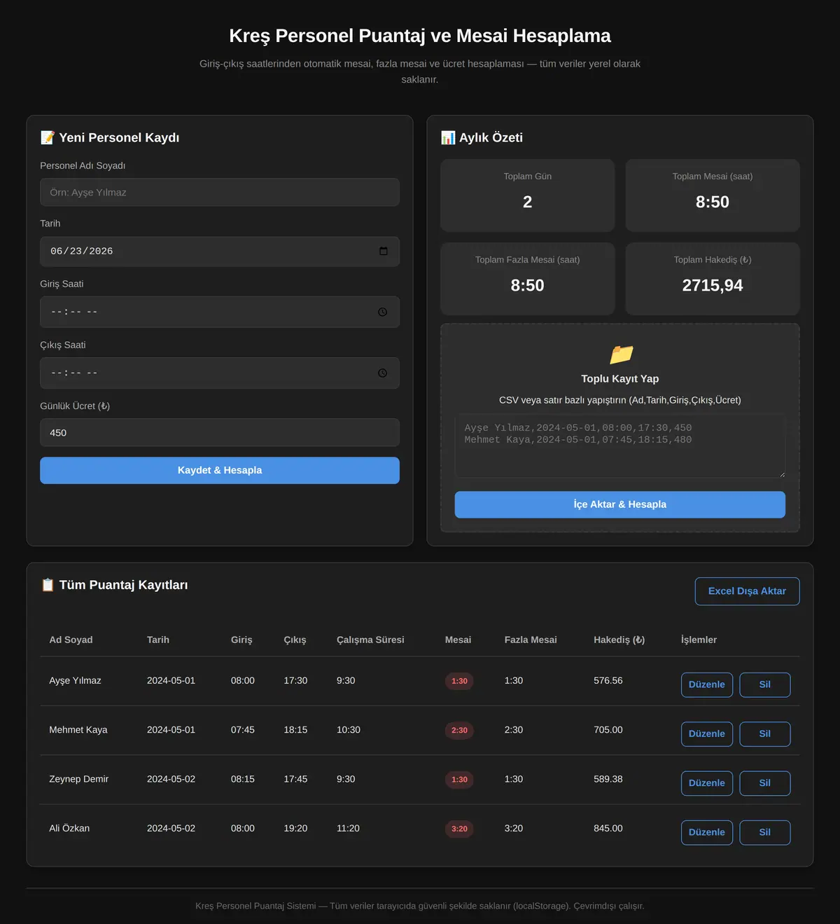Click the 19:20 çıkış time cell
The width and height of the screenshot is (840, 924).
[295, 828]
